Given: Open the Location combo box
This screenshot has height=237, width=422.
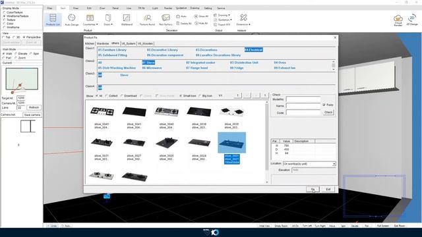Looking at the screenshot, I should coord(309,164).
